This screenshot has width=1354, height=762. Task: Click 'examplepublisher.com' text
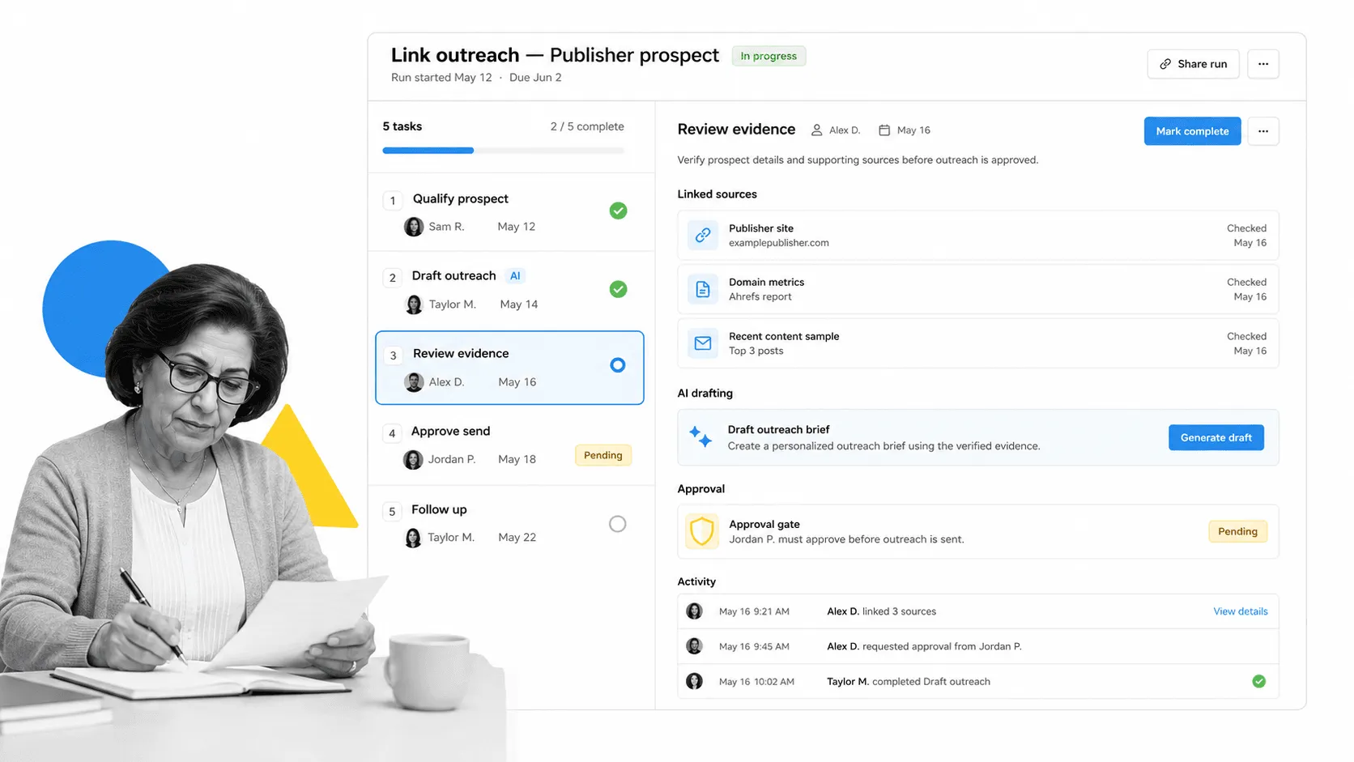(778, 243)
